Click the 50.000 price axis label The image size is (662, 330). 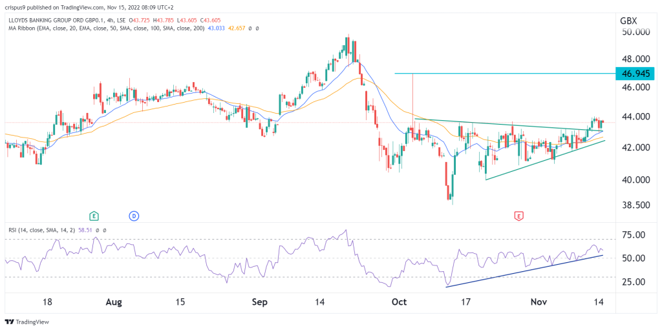635,32
